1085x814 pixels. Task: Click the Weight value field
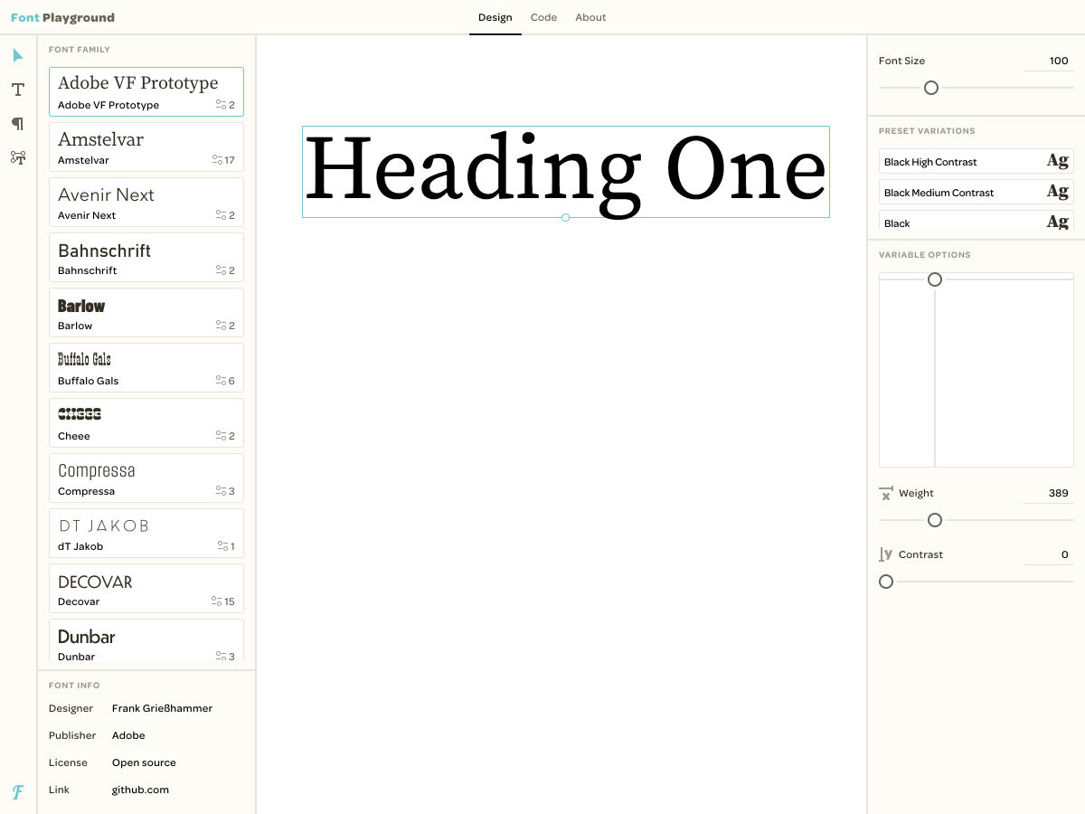click(1048, 493)
